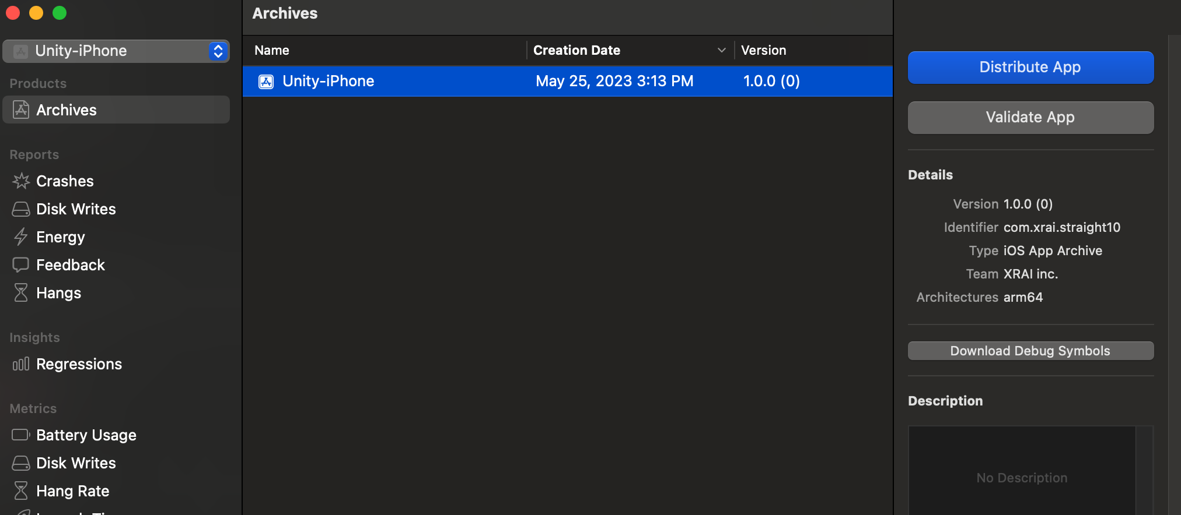The width and height of the screenshot is (1181, 515).
Task: Open the Unity-iPhone product selector dropdown
Action: pyautogui.click(x=116, y=51)
